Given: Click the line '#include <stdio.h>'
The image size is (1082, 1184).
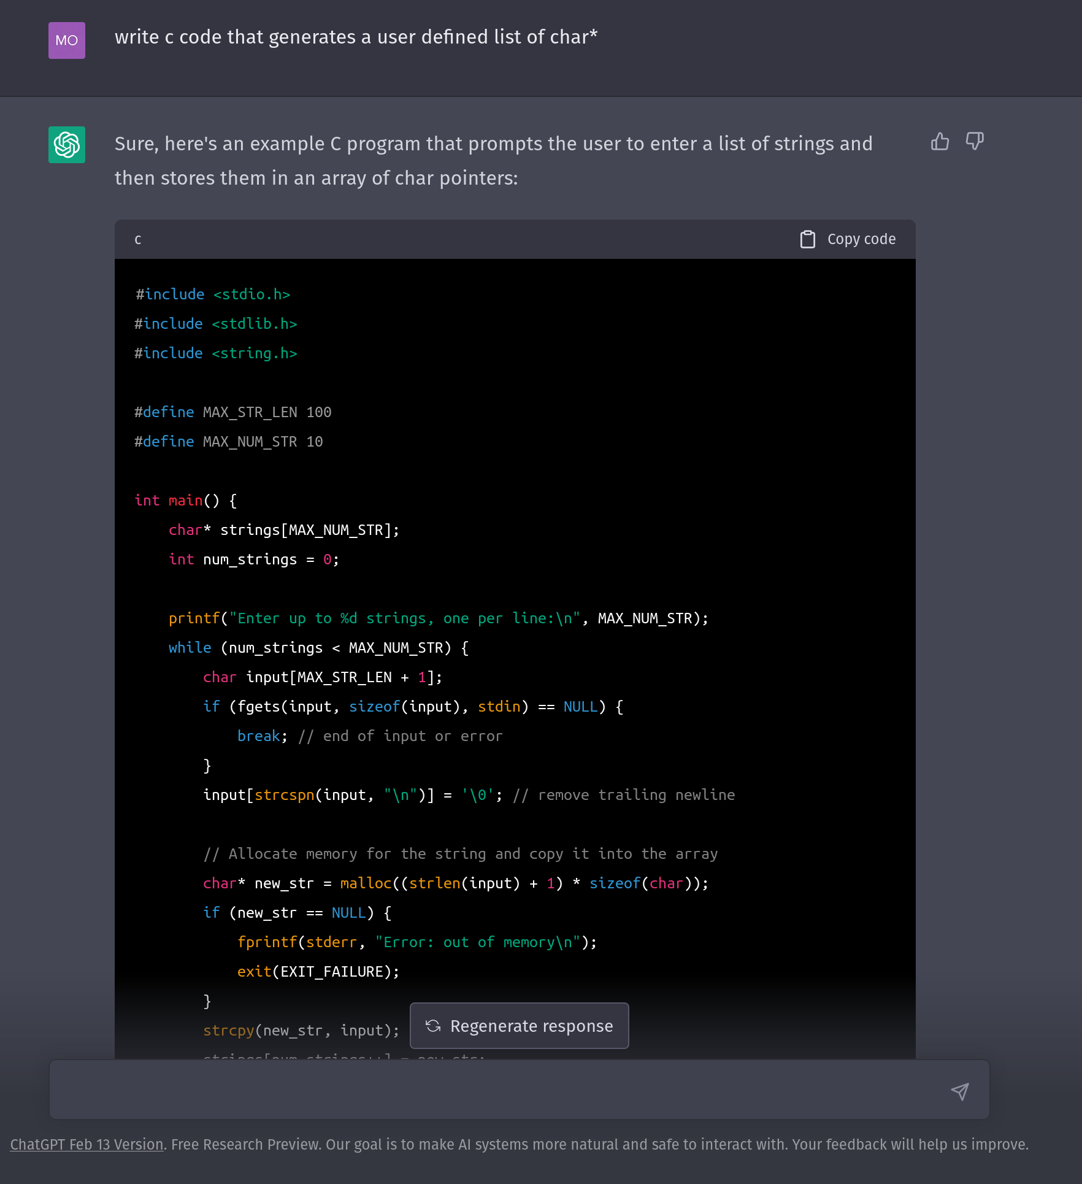Looking at the screenshot, I should pyautogui.click(x=213, y=294).
